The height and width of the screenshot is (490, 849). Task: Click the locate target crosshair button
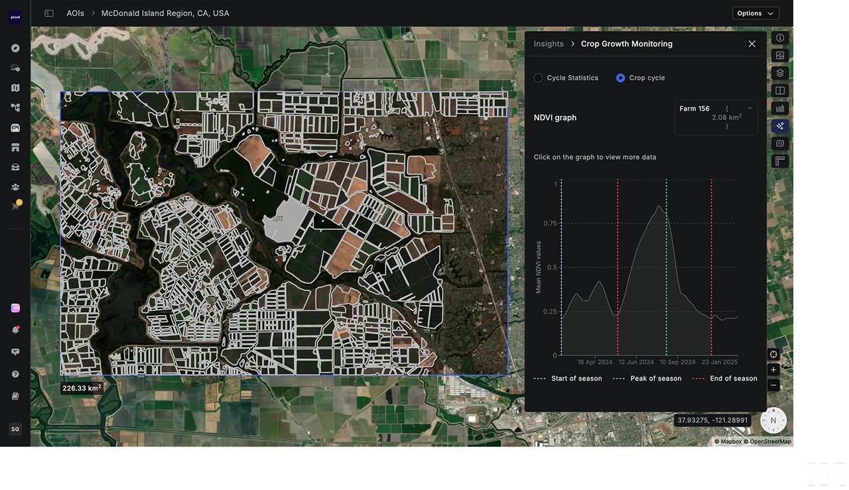tap(773, 355)
